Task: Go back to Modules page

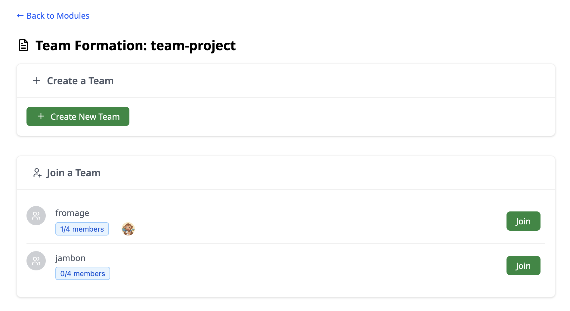Action: pos(58,16)
